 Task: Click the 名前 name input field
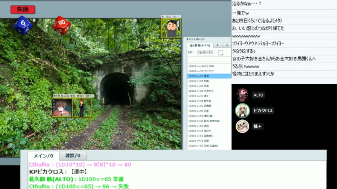[x=205, y=52]
